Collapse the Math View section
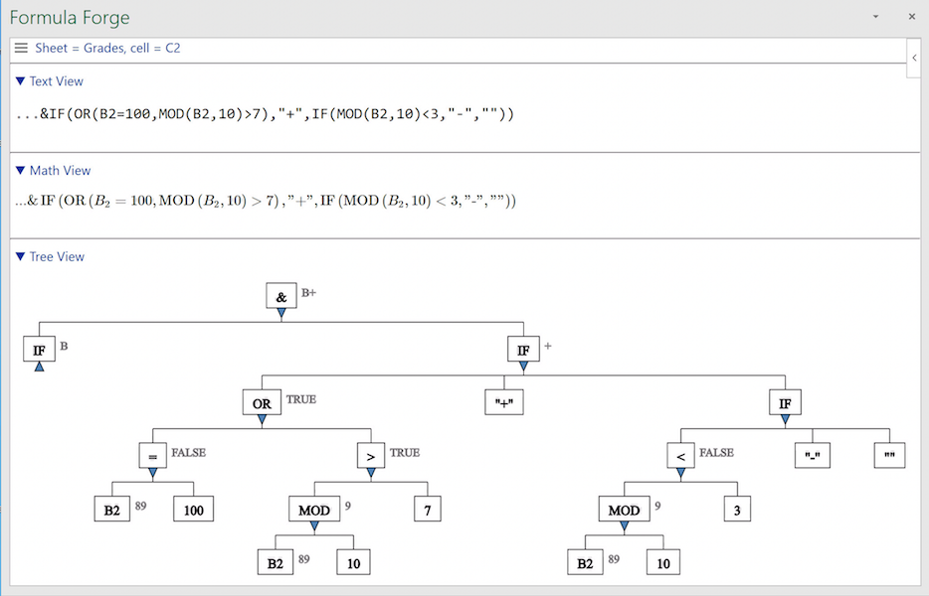The width and height of the screenshot is (929, 596). pyautogui.click(x=20, y=171)
